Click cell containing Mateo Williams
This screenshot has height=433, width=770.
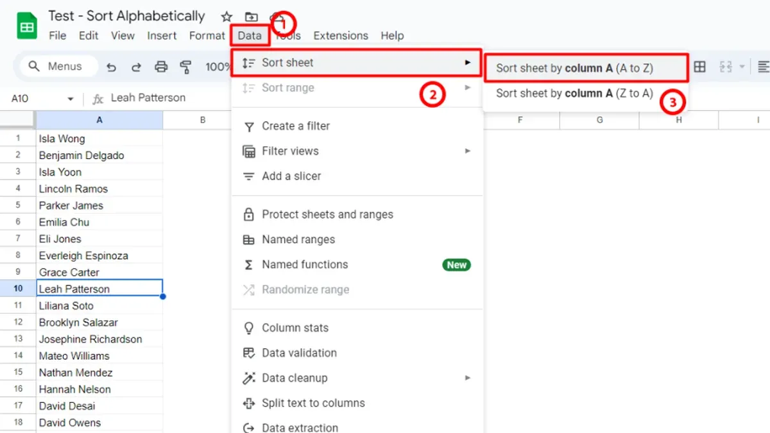(x=99, y=356)
